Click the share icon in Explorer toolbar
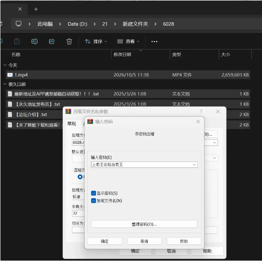This screenshot has width=262, height=261. pyautogui.click(x=52, y=41)
